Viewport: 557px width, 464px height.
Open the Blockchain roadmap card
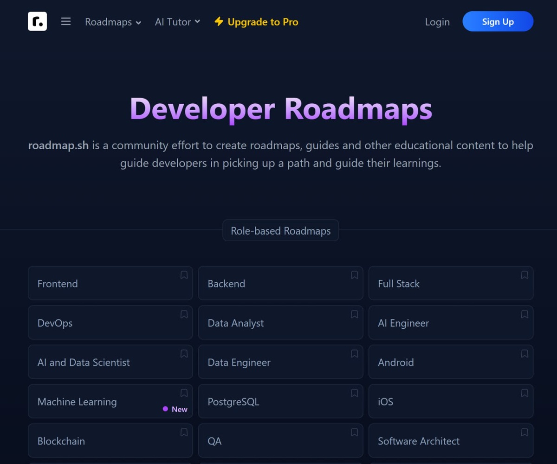pyautogui.click(x=110, y=441)
